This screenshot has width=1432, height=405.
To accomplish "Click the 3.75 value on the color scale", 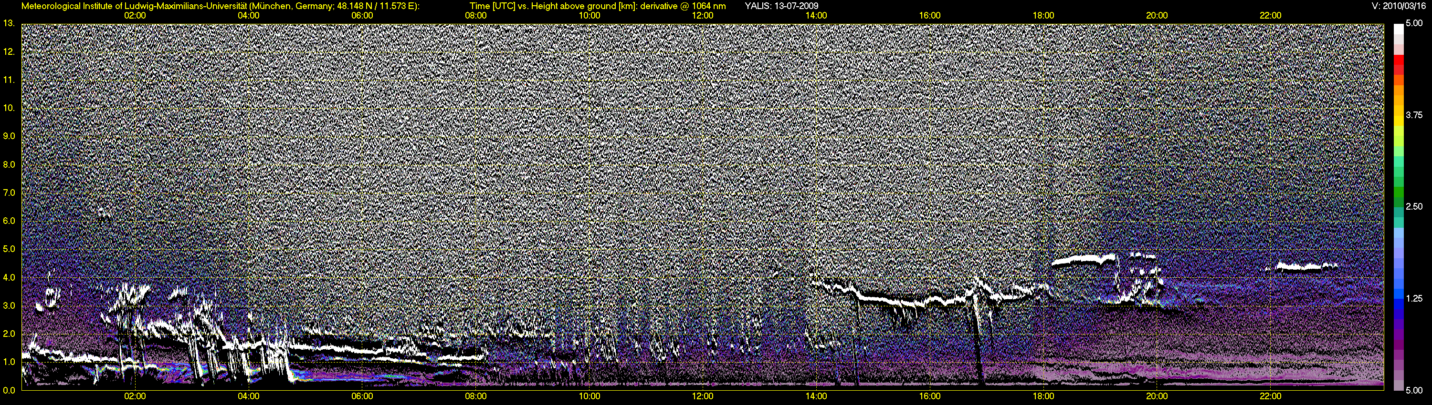I will tap(1414, 115).
